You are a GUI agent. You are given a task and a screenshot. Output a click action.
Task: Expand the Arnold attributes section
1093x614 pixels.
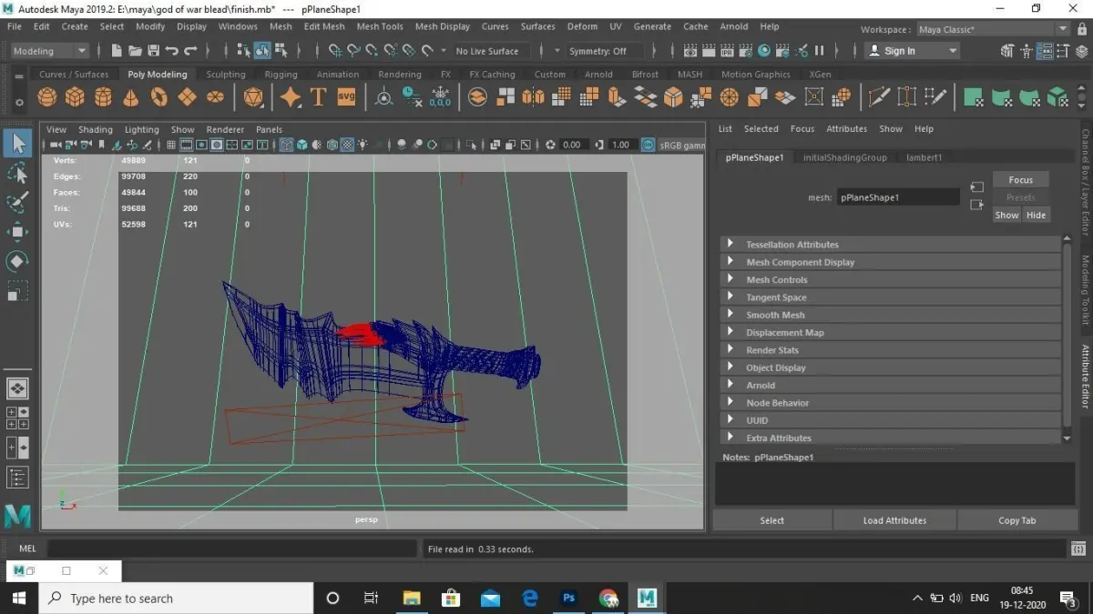tap(891, 385)
